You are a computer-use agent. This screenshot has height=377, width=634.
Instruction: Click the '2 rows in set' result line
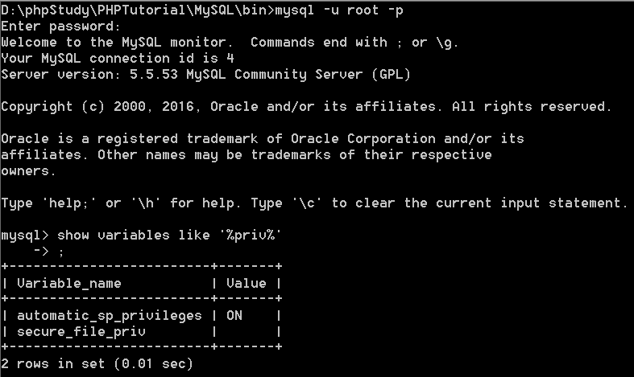click(97, 363)
